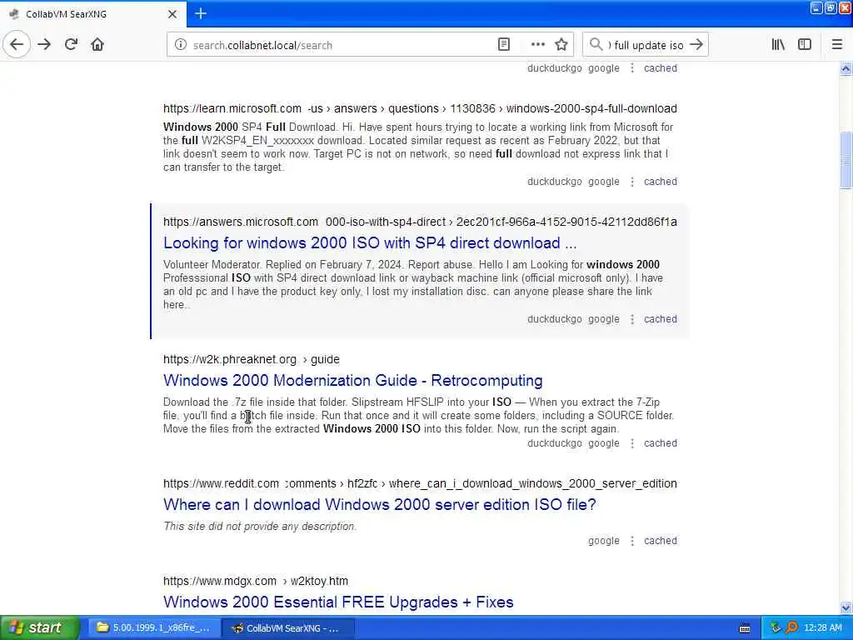Click the mdgx.com w2ktoy.htm URL
The width and height of the screenshot is (853, 640).
click(256, 581)
